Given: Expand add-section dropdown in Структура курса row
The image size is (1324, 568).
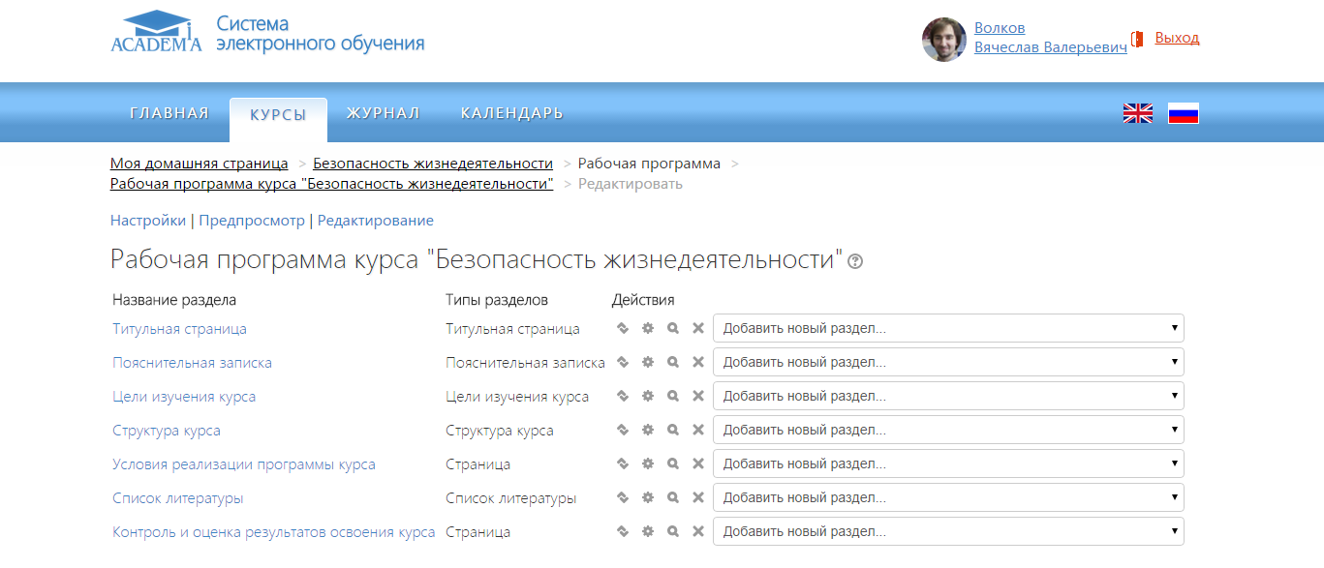Looking at the screenshot, I should (x=947, y=430).
